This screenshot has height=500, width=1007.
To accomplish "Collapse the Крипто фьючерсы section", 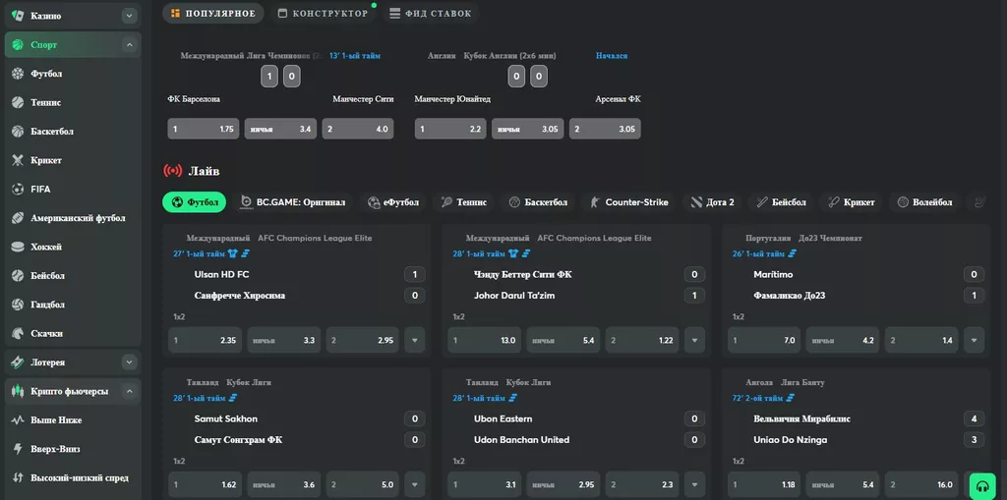I will tap(129, 391).
